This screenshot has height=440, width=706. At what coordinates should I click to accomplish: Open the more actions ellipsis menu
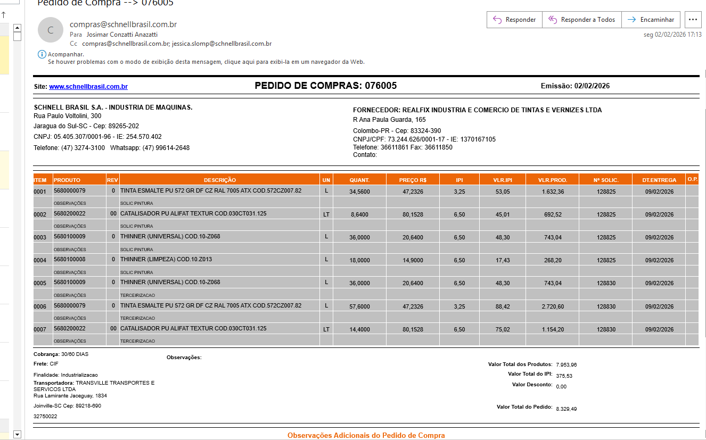pos(693,20)
